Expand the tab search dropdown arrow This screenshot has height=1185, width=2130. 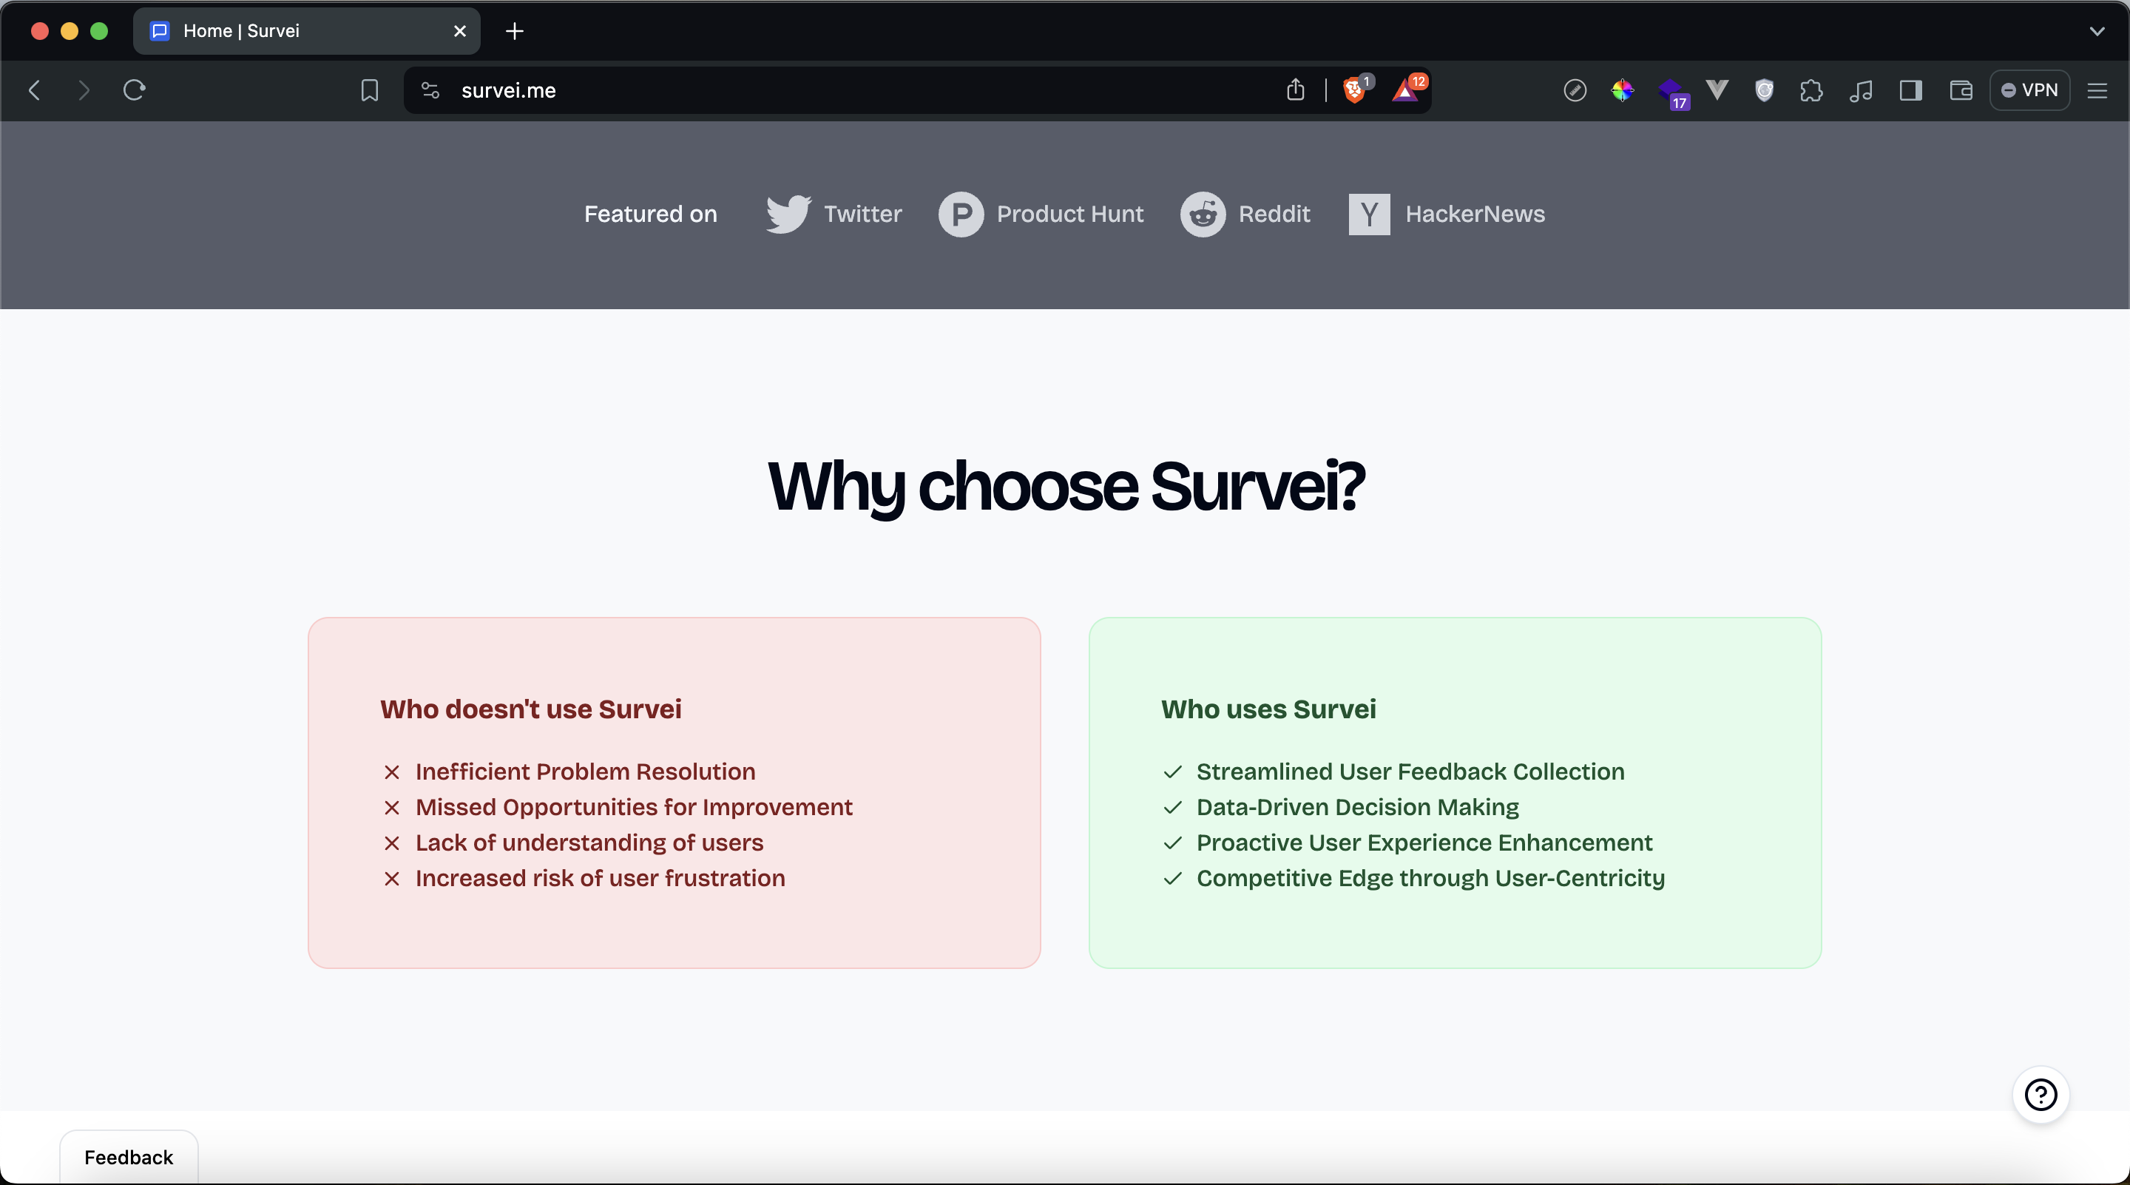coord(2097,31)
